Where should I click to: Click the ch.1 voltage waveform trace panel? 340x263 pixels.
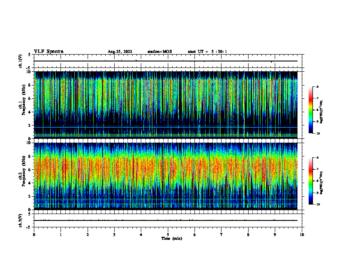pos(169,61)
